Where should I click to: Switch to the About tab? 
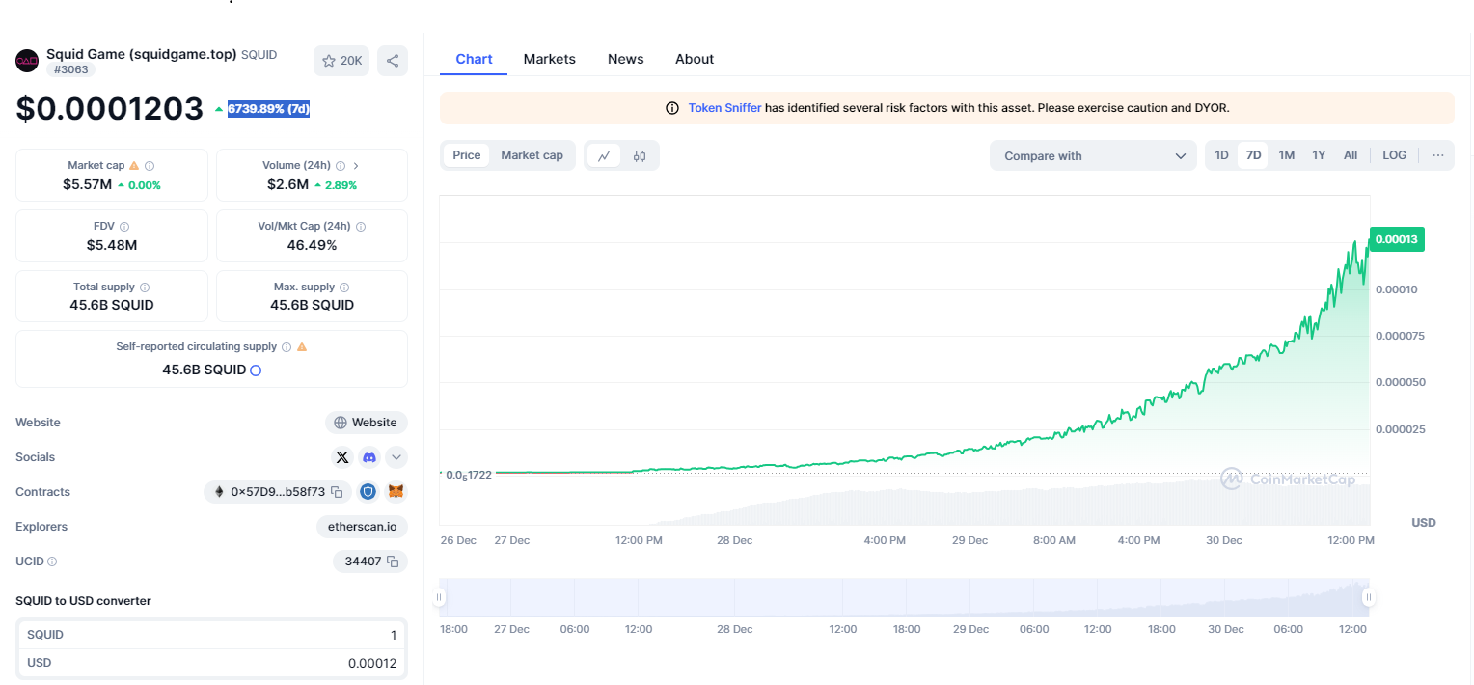click(x=695, y=59)
